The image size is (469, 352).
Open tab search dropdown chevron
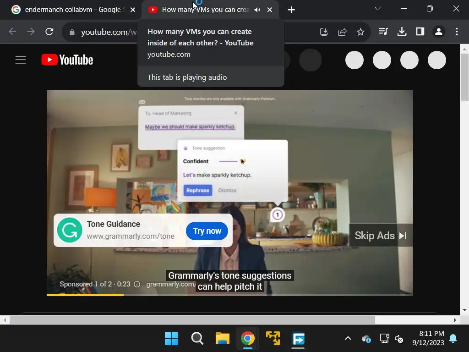pyautogui.click(x=377, y=9)
